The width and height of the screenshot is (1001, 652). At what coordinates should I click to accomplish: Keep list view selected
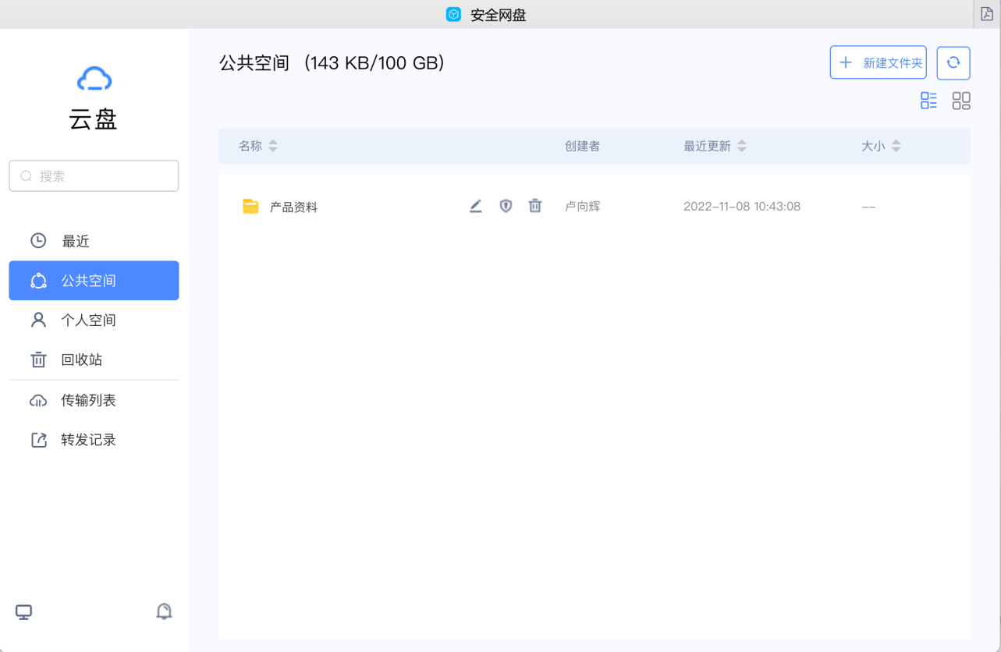tap(928, 101)
